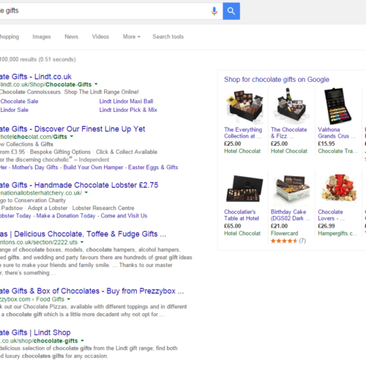
Task: Open the Build Your Own Hamper link
Action: pos(93,168)
